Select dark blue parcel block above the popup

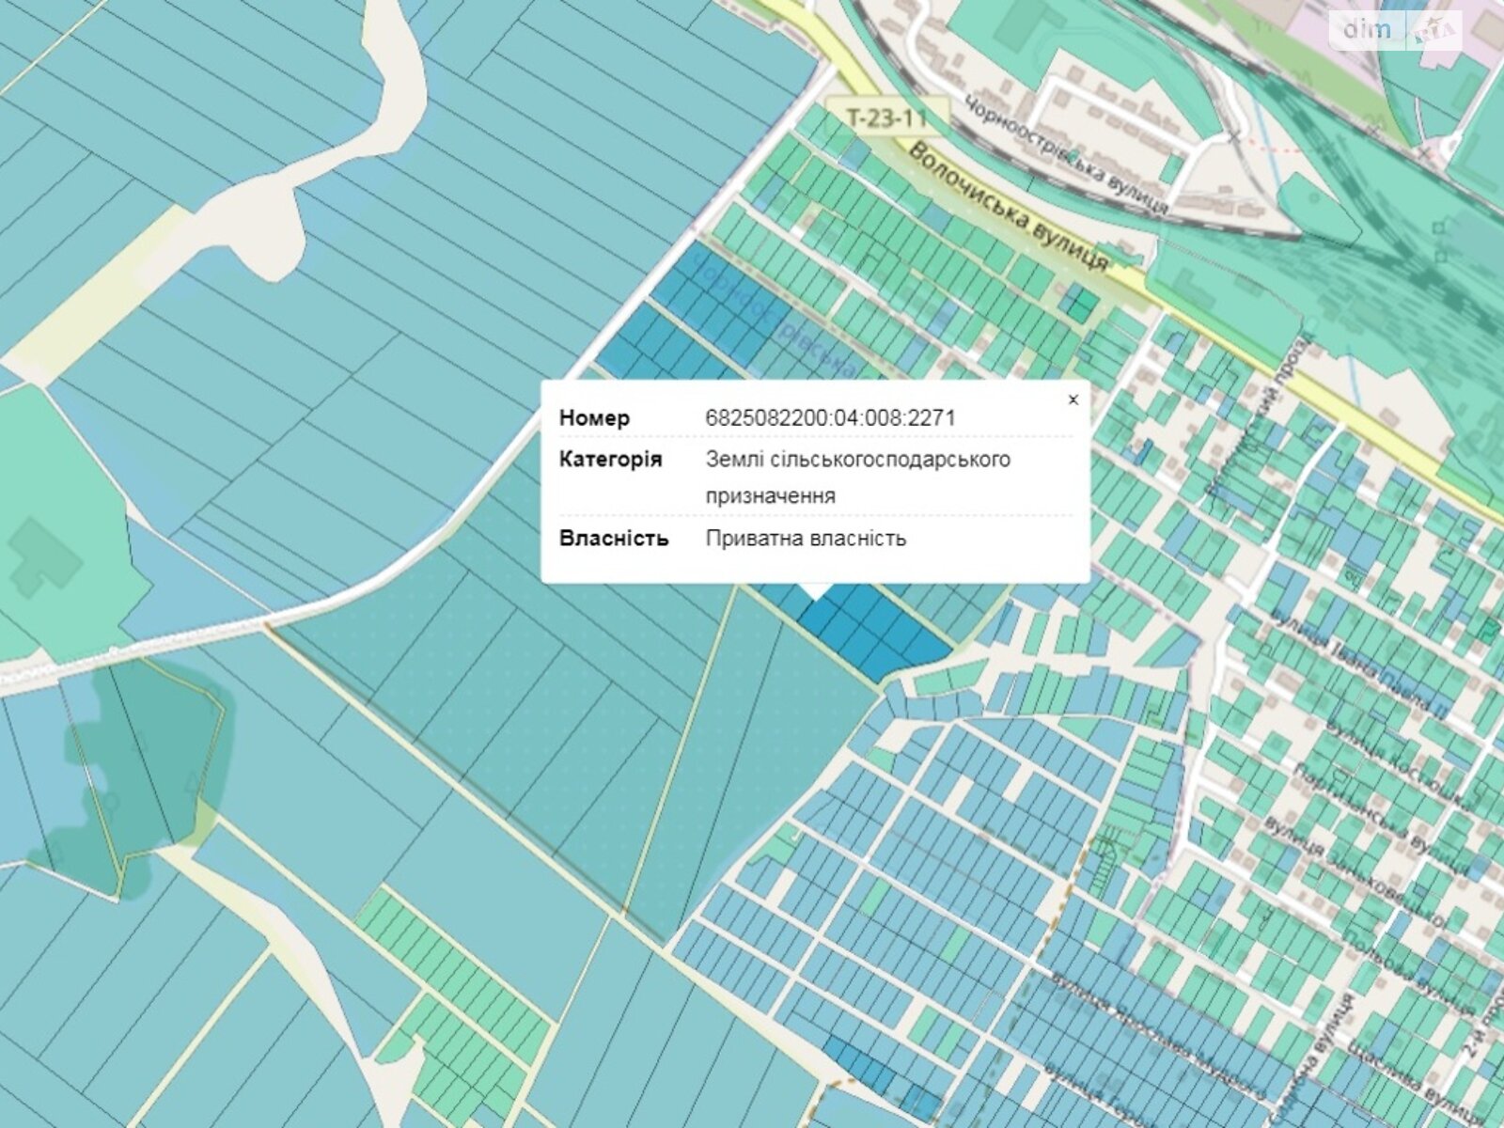[686, 320]
